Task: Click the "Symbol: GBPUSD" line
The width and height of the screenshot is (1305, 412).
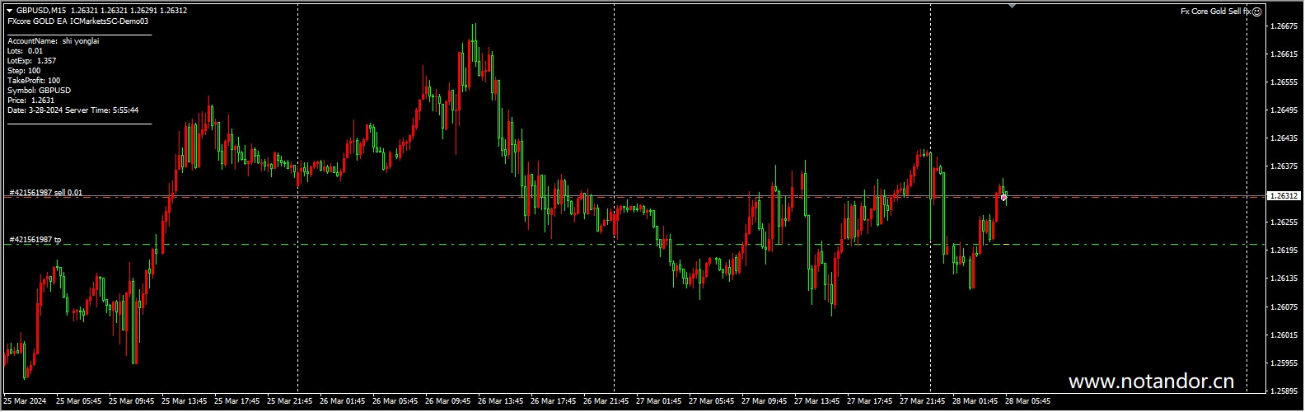Action: click(x=39, y=91)
